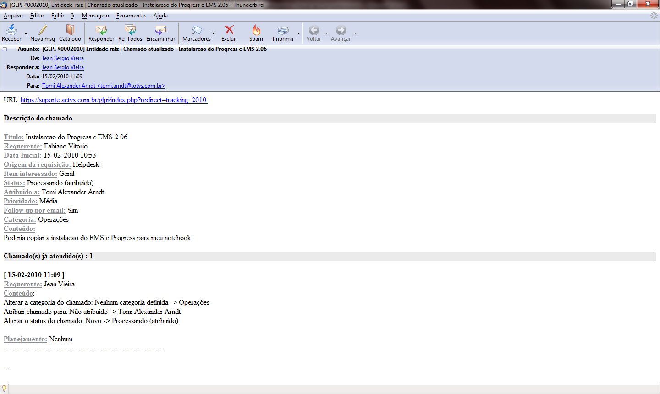
Task: Click the Descrição do chamado heading
Action: coord(38,118)
